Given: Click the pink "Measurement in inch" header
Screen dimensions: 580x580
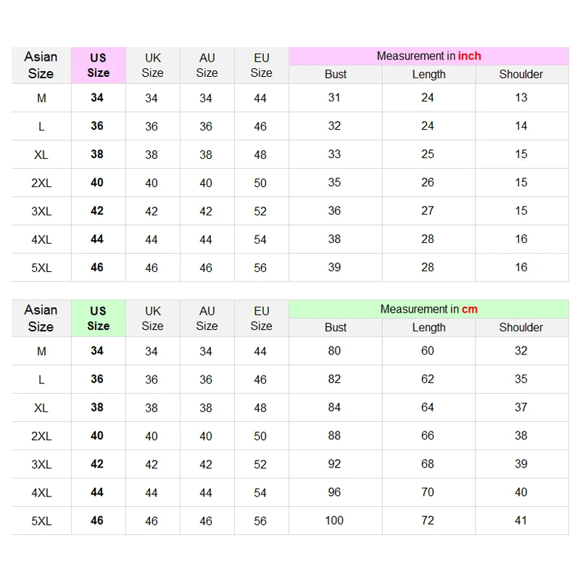Looking at the screenshot, I should tap(428, 57).
